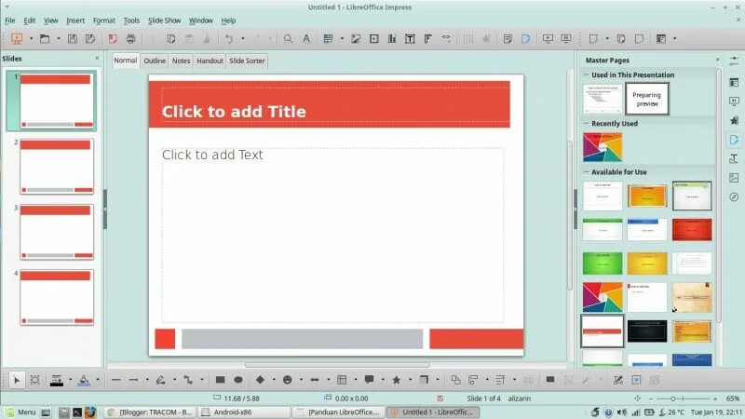Screen dimensions: 745x419
Task: Open dropdown arrow beside Start presentation icon
Action: coord(31,39)
